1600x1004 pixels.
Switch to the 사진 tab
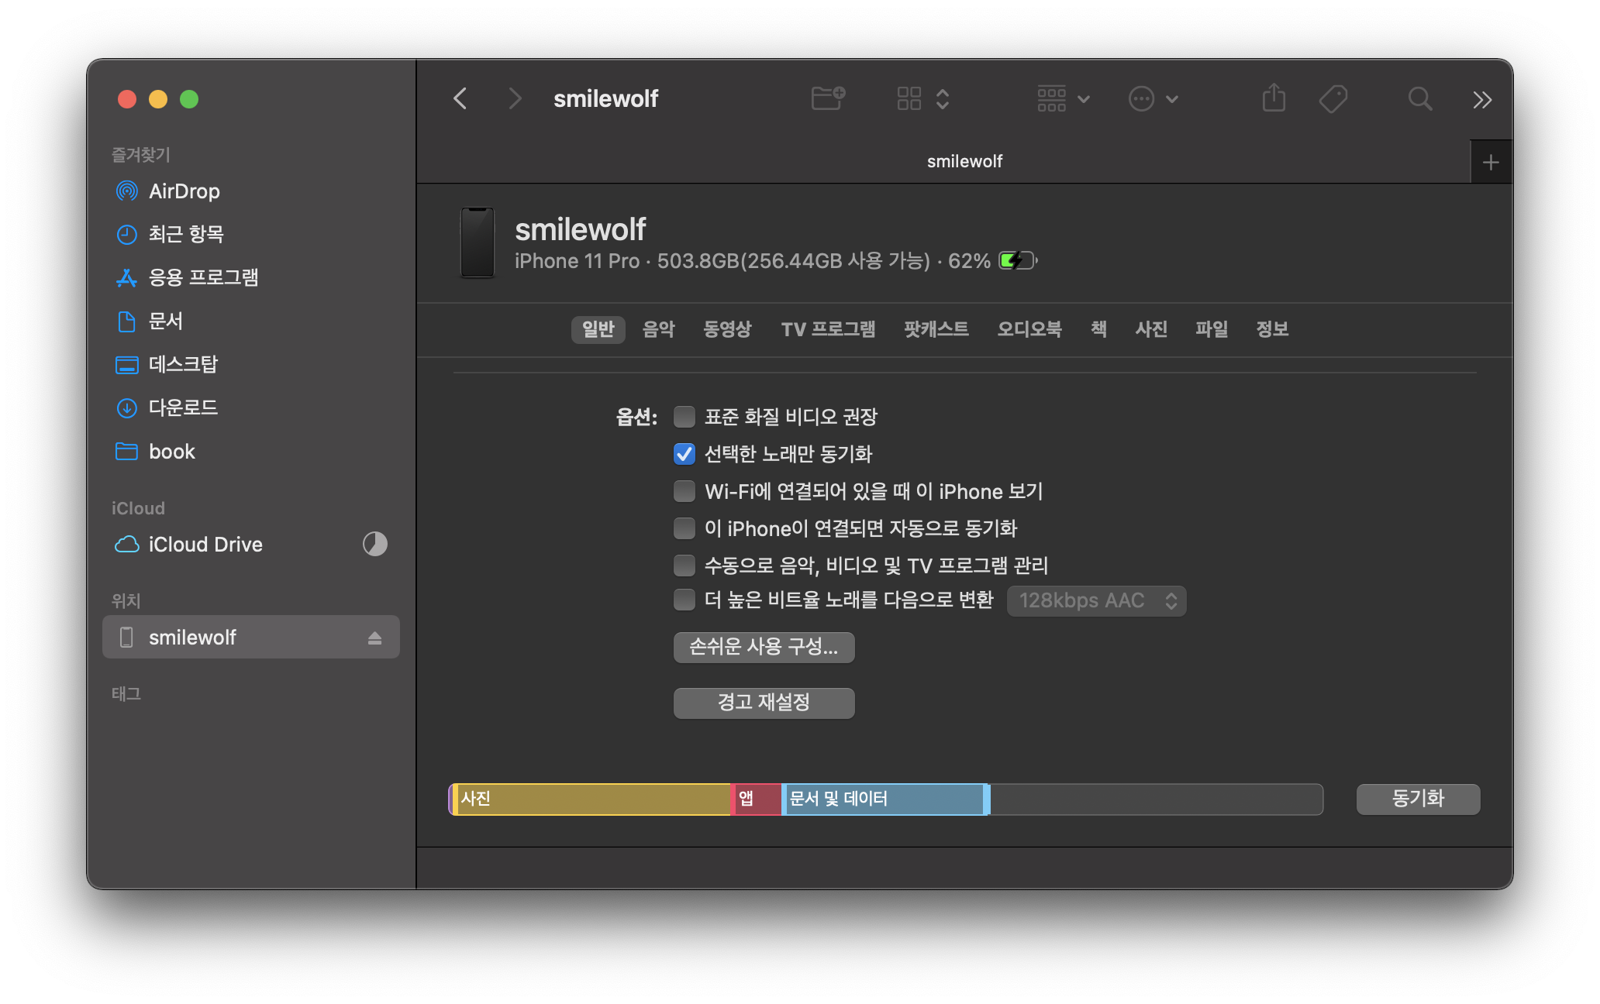click(x=1151, y=329)
